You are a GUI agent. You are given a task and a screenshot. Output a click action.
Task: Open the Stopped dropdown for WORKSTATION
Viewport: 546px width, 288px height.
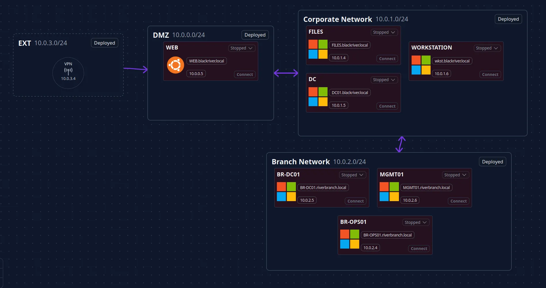[487, 48]
